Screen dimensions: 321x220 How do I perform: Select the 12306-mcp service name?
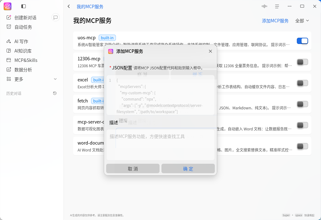tap(89, 59)
